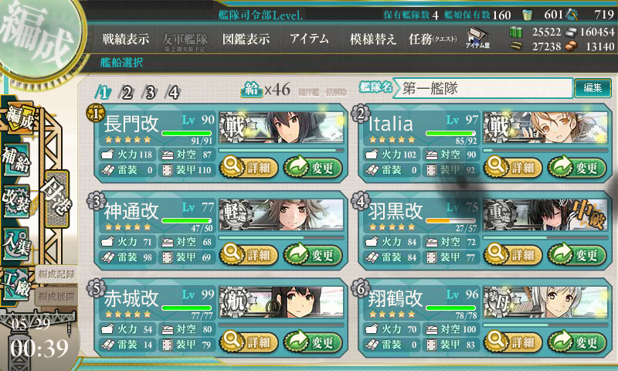Click 編集 button beside fleet name
Image resolution: width=618 pixels, height=371 pixels.
pyautogui.click(x=593, y=88)
